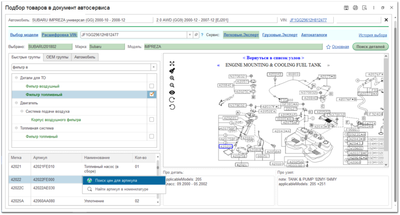The width and height of the screenshot is (400, 215).
Task: Open 'История выбора' link
Action: (373, 35)
